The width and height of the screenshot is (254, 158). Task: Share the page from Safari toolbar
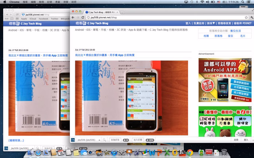[x=17, y=15]
